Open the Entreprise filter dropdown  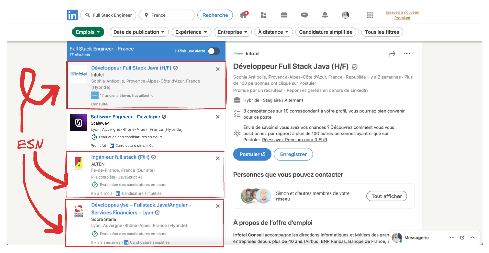coord(233,32)
